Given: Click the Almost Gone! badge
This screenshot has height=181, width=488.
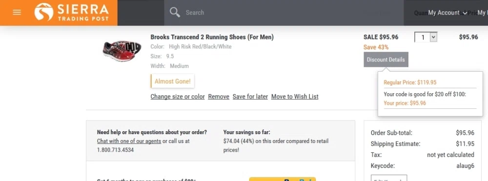Looking at the screenshot, I should coord(172,81).
